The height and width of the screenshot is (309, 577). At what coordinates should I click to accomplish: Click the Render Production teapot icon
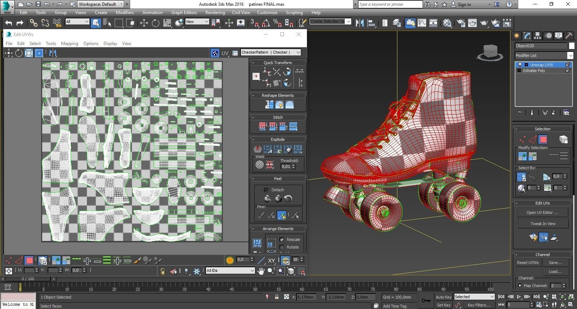pos(484,23)
